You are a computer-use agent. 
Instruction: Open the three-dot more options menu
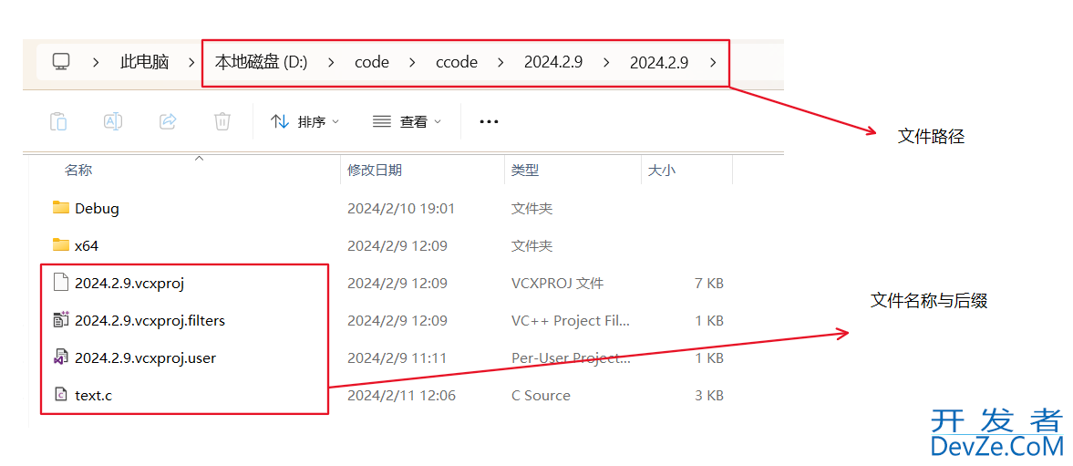click(x=489, y=121)
